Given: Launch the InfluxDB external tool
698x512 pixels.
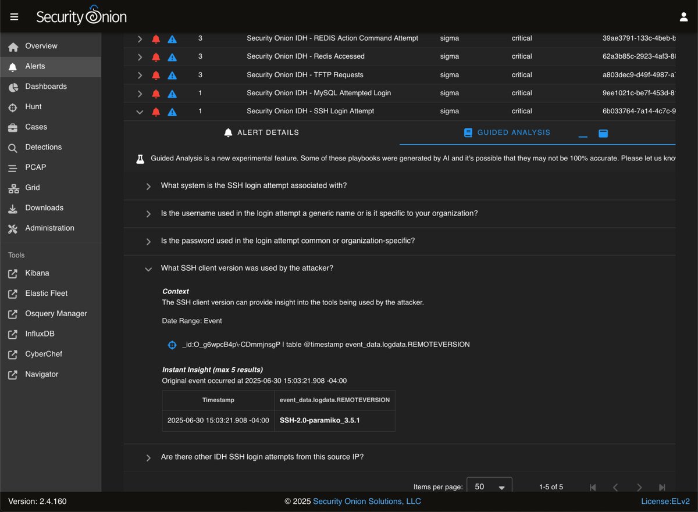Looking at the screenshot, I should click(51, 334).
